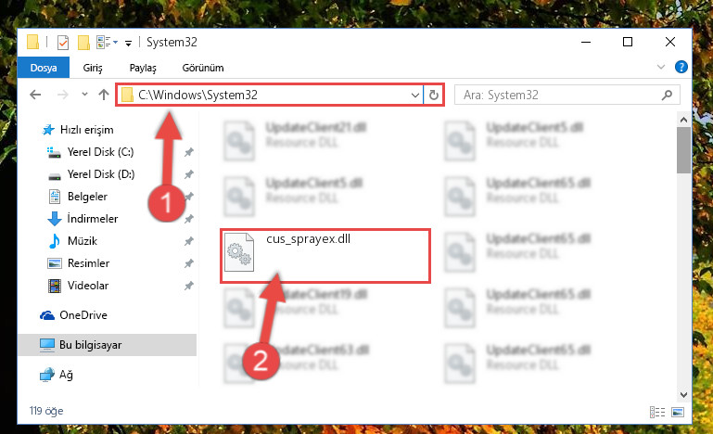Open recent locations dropdown arrow
This screenshot has width=713, height=434.
[x=84, y=95]
